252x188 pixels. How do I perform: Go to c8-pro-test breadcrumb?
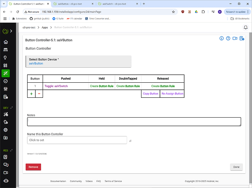click(29, 27)
